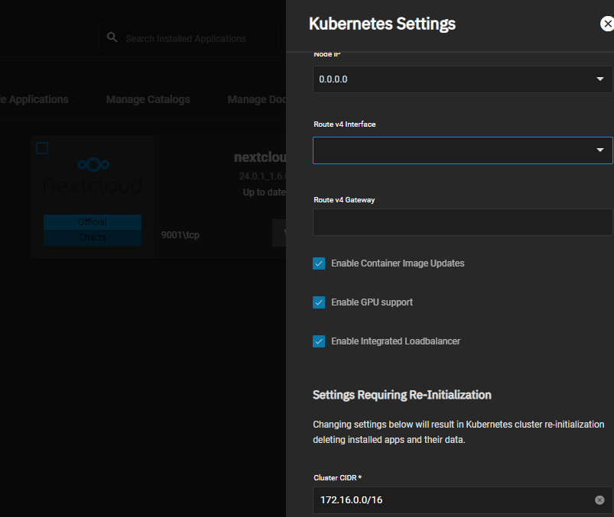Switch to Manage Catalogs tab
Viewport: 614px width, 517px height.
tap(148, 99)
